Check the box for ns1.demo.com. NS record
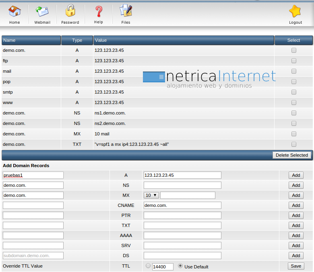314x272 pixels. (294, 113)
